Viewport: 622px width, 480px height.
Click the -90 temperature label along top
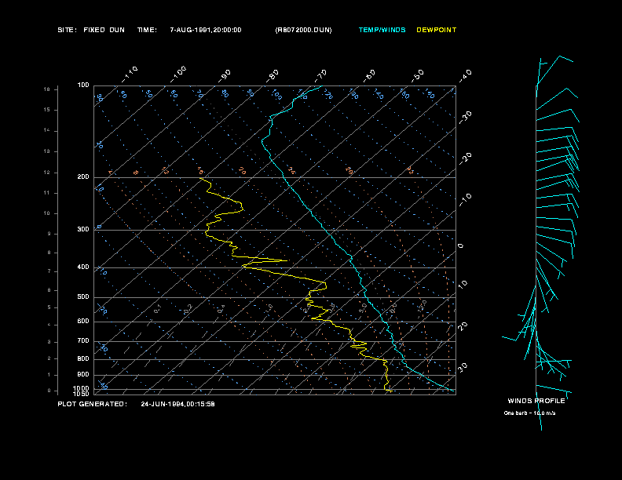(x=224, y=75)
